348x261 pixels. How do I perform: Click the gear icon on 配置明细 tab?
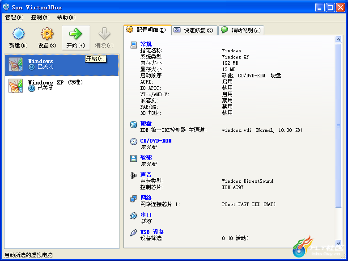pos(130,29)
